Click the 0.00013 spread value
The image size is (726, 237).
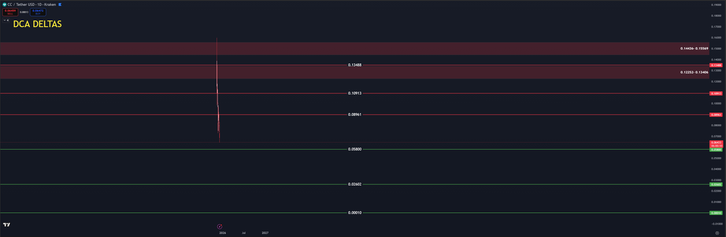(24, 11)
